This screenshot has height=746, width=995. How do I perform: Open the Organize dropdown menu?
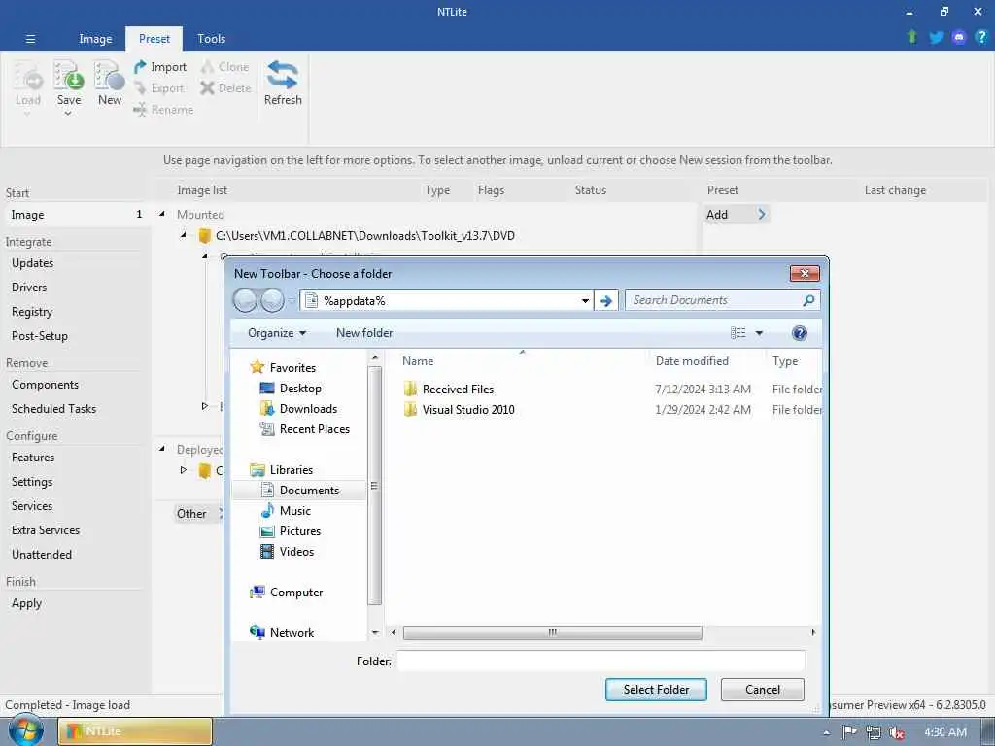click(277, 333)
